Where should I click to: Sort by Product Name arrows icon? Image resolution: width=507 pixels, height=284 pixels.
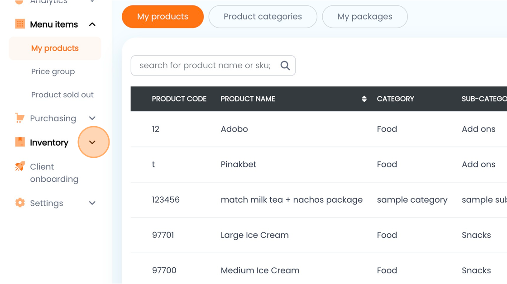tap(364, 99)
